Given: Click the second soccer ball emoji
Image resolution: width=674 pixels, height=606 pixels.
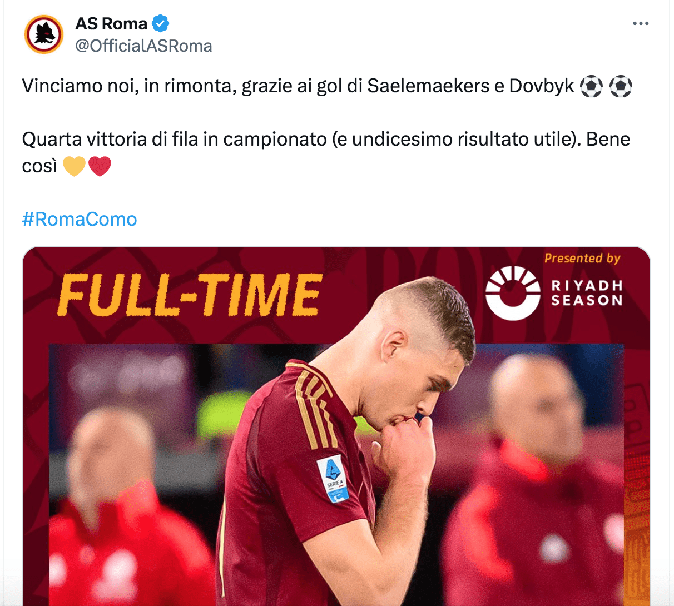Looking at the screenshot, I should coord(621,86).
